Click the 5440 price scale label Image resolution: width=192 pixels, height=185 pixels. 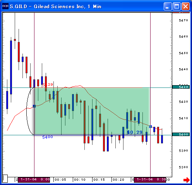click(183, 69)
